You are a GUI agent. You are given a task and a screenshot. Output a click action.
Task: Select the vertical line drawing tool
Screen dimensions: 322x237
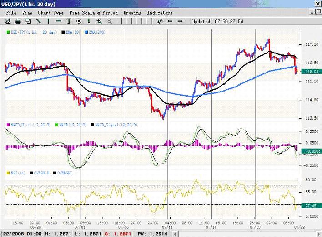[48, 21]
